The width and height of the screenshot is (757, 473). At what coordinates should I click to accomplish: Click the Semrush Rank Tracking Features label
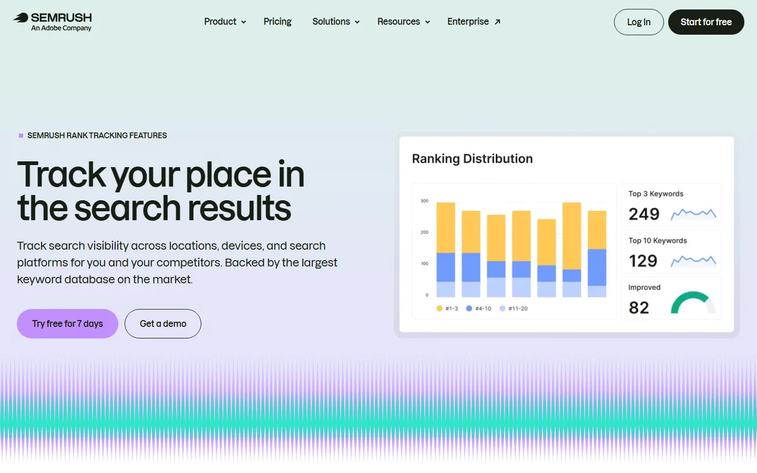point(97,136)
